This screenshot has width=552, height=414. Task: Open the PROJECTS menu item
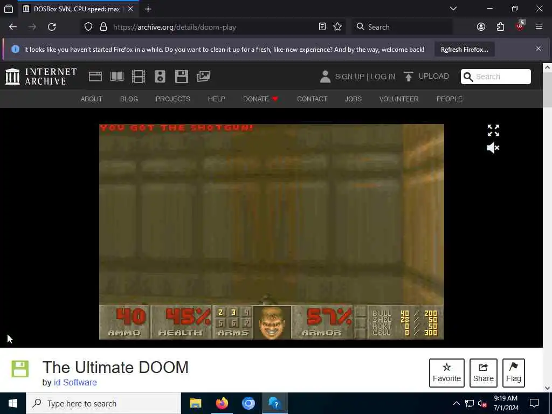(x=173, y=99)
